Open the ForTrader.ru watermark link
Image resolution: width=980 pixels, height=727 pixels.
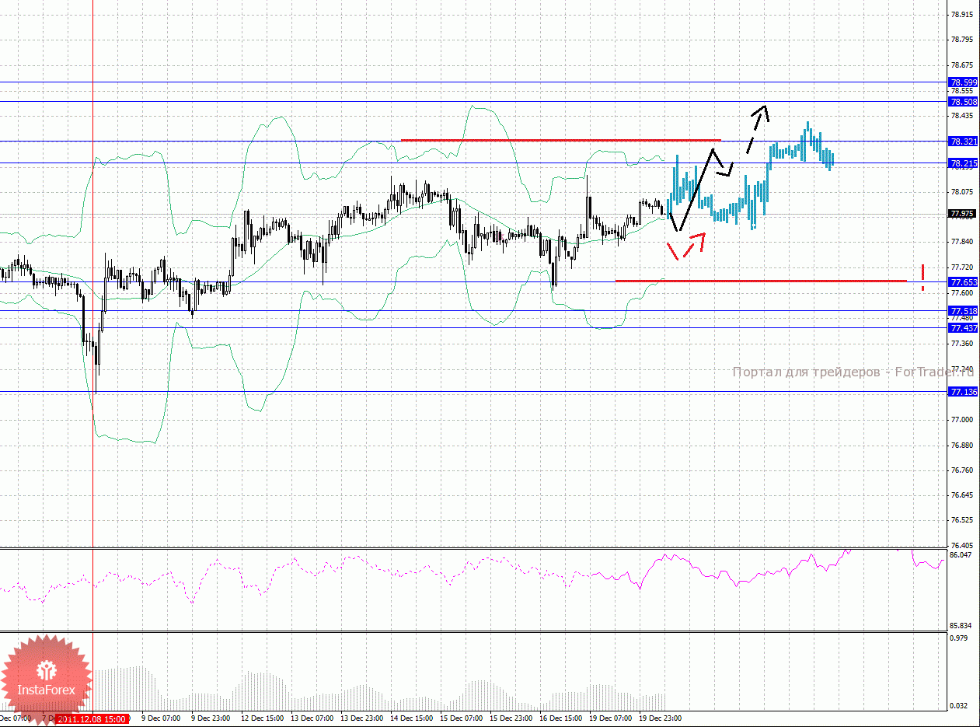click(852, 372)
